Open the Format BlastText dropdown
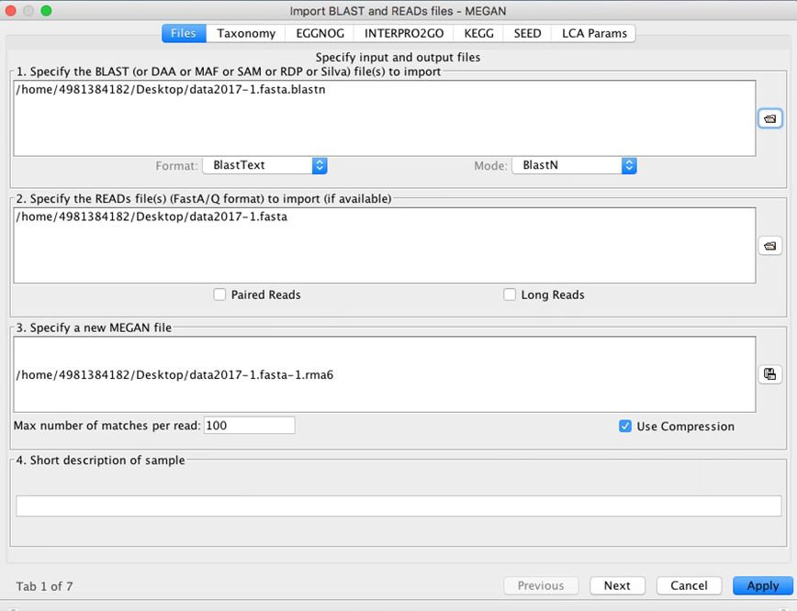The image size is (797, 611). (264, 165)
